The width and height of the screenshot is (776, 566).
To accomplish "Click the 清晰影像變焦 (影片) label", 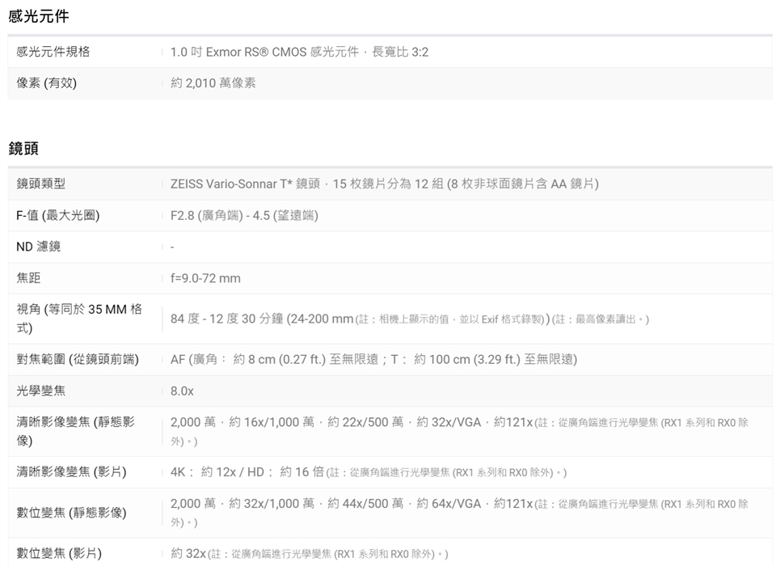I will (71, 471).
